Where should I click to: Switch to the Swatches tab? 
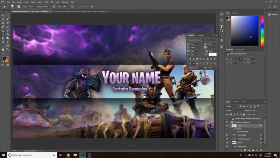pos(235,13)
